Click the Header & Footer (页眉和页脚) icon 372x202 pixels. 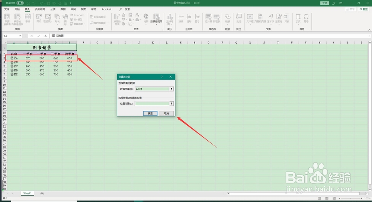click(x=260, y=18)
